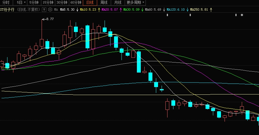This screenshot has width=259, height=135.
Task: Click the MA60:5.69 label
Action: tap(153, 9)
